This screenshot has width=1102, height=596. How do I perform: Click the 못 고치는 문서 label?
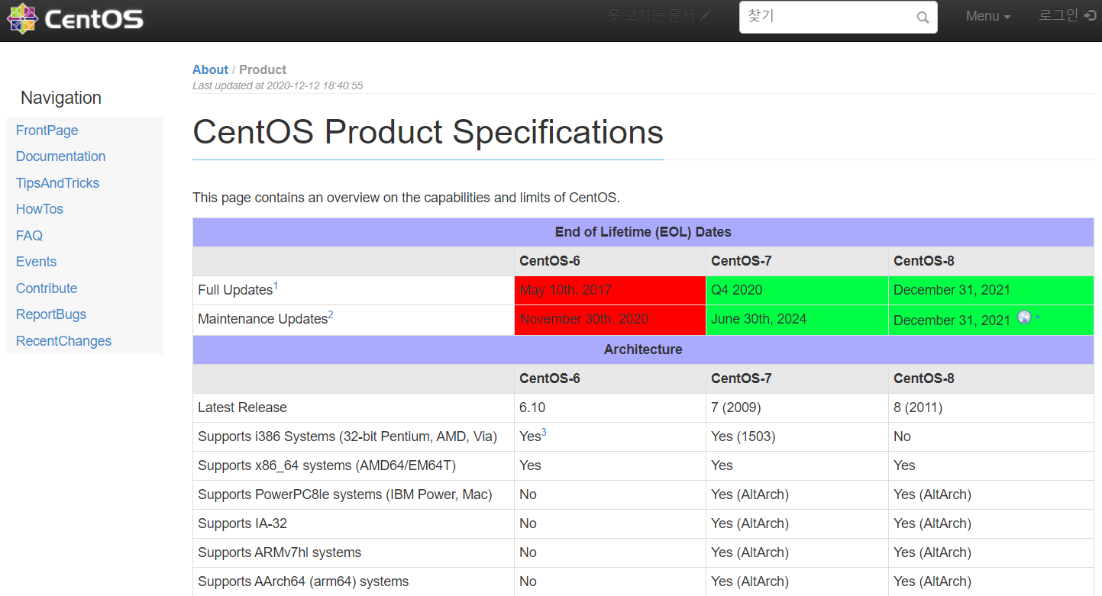[651, 15]
